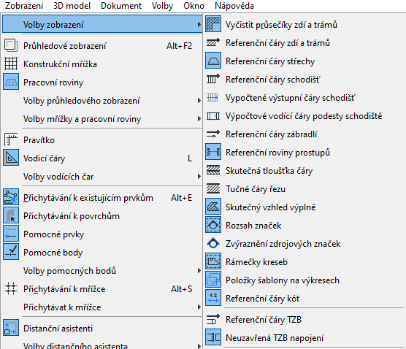Click the Přichytávání k mřížce icon
The width and height of the screenshot is (406, 349).
[x=11, y=288]
